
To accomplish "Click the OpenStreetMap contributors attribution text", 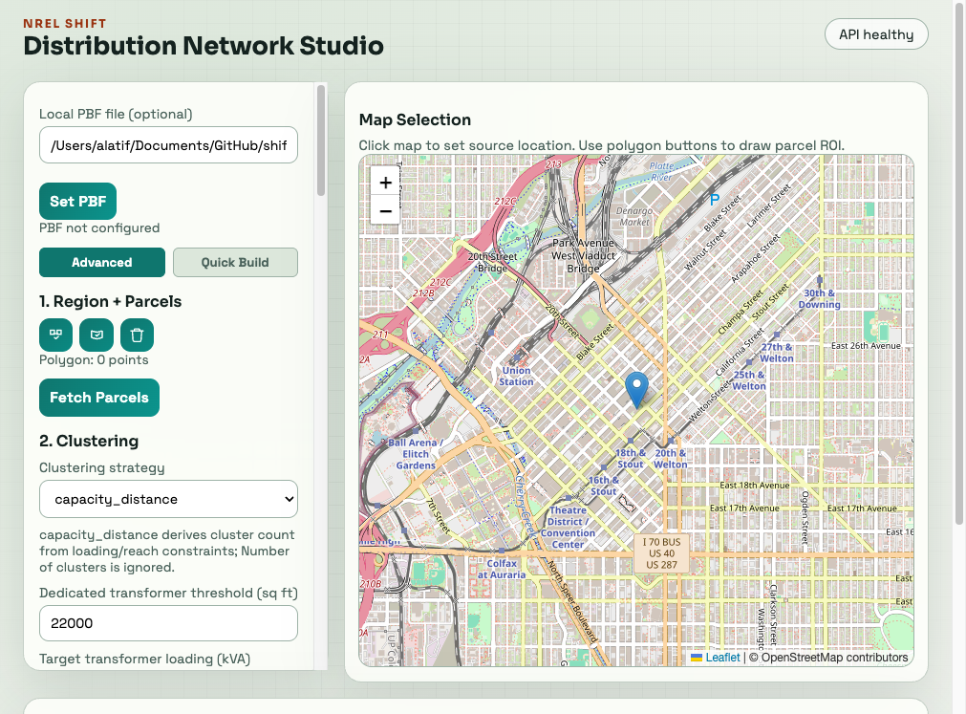I will click(x=834, y=658).
